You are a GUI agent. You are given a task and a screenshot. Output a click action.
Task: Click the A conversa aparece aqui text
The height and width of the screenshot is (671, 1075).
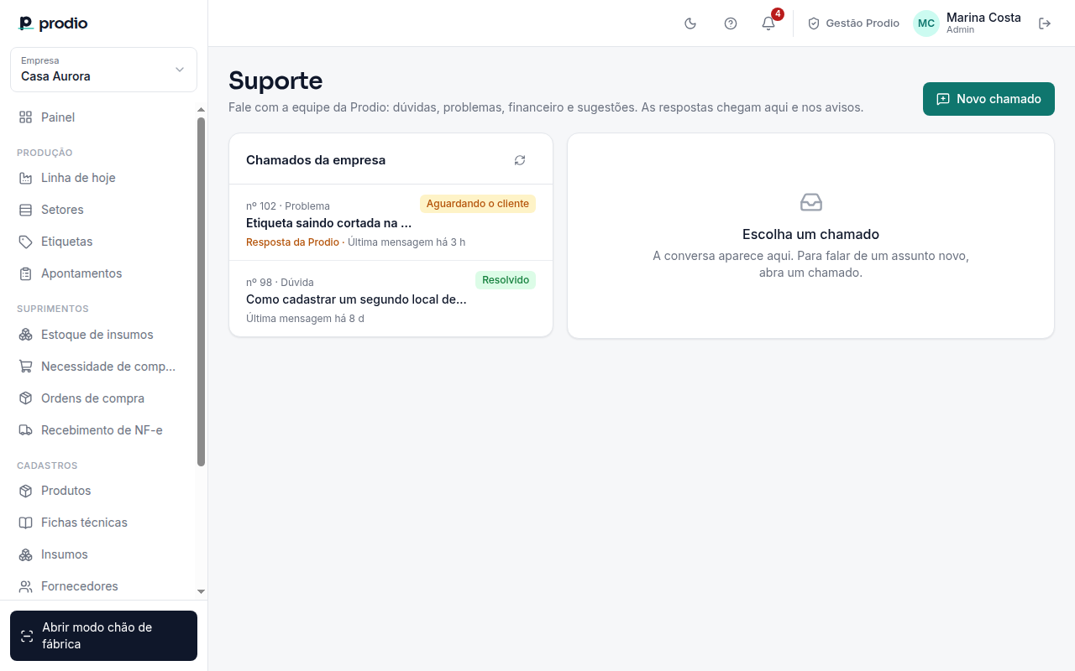pyautogui.click(x=811, y=264)
